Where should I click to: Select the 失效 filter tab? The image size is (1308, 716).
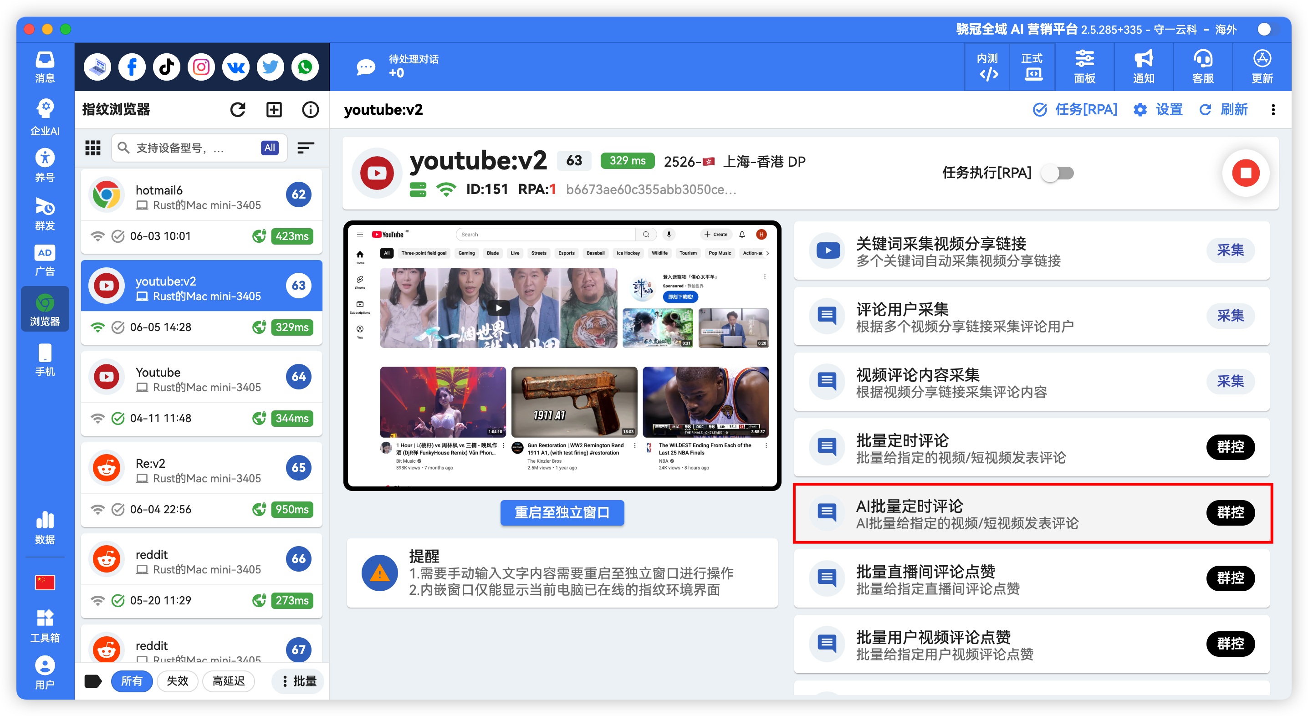point(177,681)
